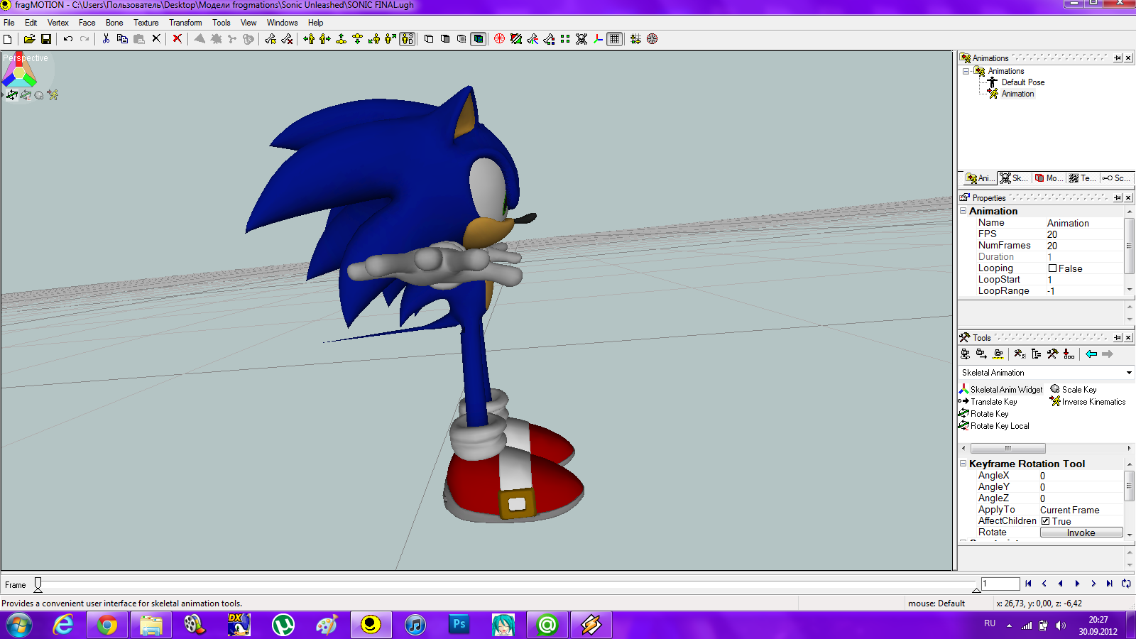Open the Transform menu
The height and width of the screenshot is (639, 1136).
[x=185, y=23]
